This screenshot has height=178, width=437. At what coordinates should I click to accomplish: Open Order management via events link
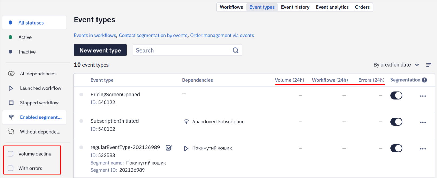(222, 35)
